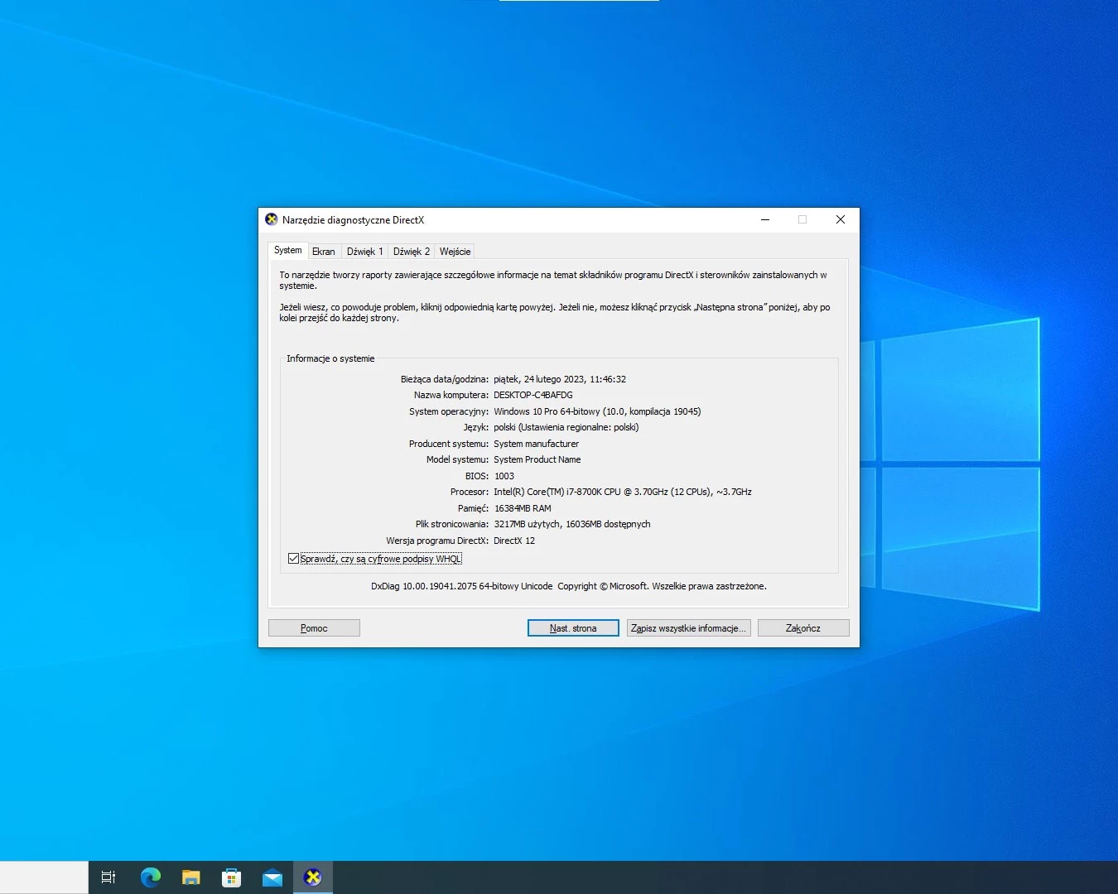Click the taskbar search box
This screenshot has height=894, width=1118.
point(44,877)
